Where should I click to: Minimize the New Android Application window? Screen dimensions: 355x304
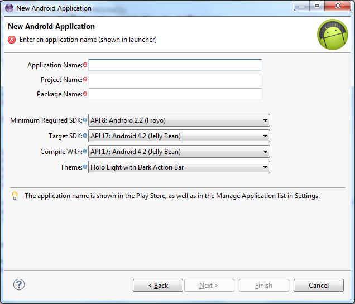pyautogui.click(x=302, y=6)
